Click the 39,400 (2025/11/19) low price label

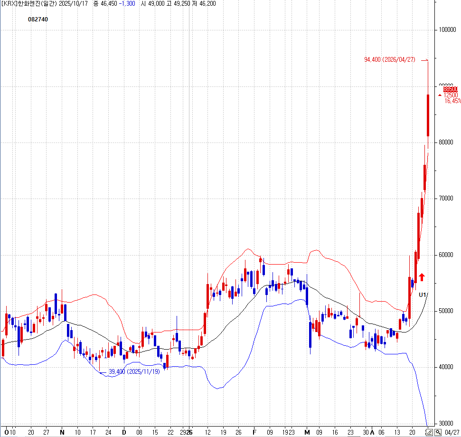click(x=134, y=371)
